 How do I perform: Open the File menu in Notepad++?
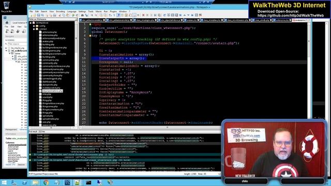(31, 11)
